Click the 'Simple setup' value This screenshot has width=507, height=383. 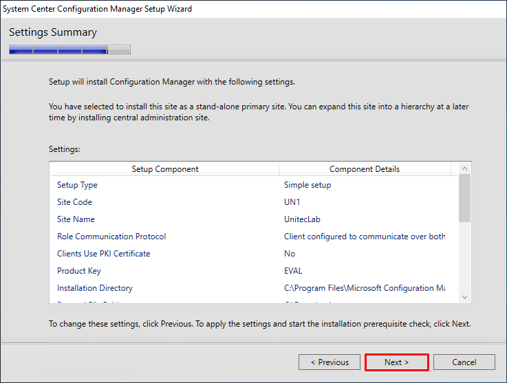tap(308, 185)
